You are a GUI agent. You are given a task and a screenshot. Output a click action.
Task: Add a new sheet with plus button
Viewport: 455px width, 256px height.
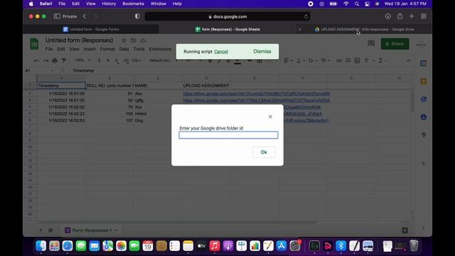point(41,230)
